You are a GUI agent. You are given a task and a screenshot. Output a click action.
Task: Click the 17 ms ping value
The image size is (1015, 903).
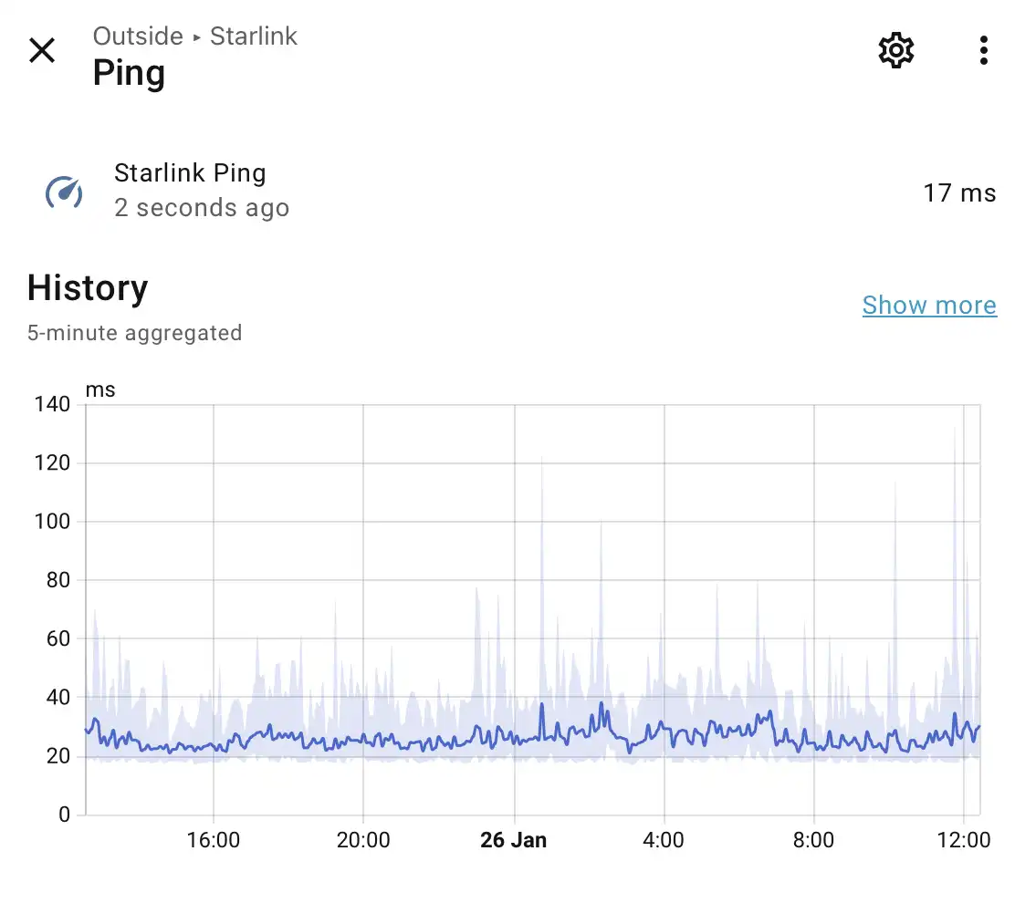click(958, 193)
